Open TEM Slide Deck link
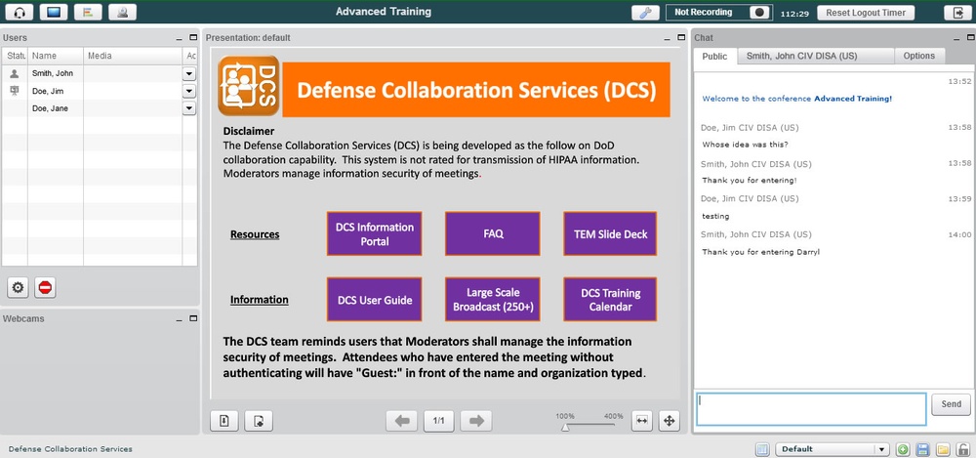 click(x=610, y=233)
